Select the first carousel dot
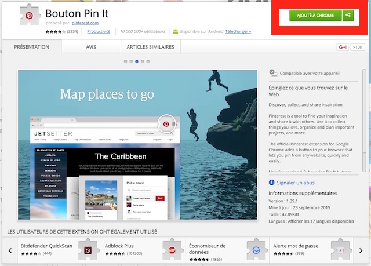Screen dimensions: 371x266 (125, 61)
